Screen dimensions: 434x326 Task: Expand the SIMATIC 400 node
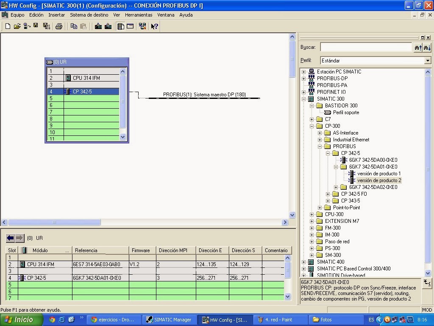tap(303, 262)
